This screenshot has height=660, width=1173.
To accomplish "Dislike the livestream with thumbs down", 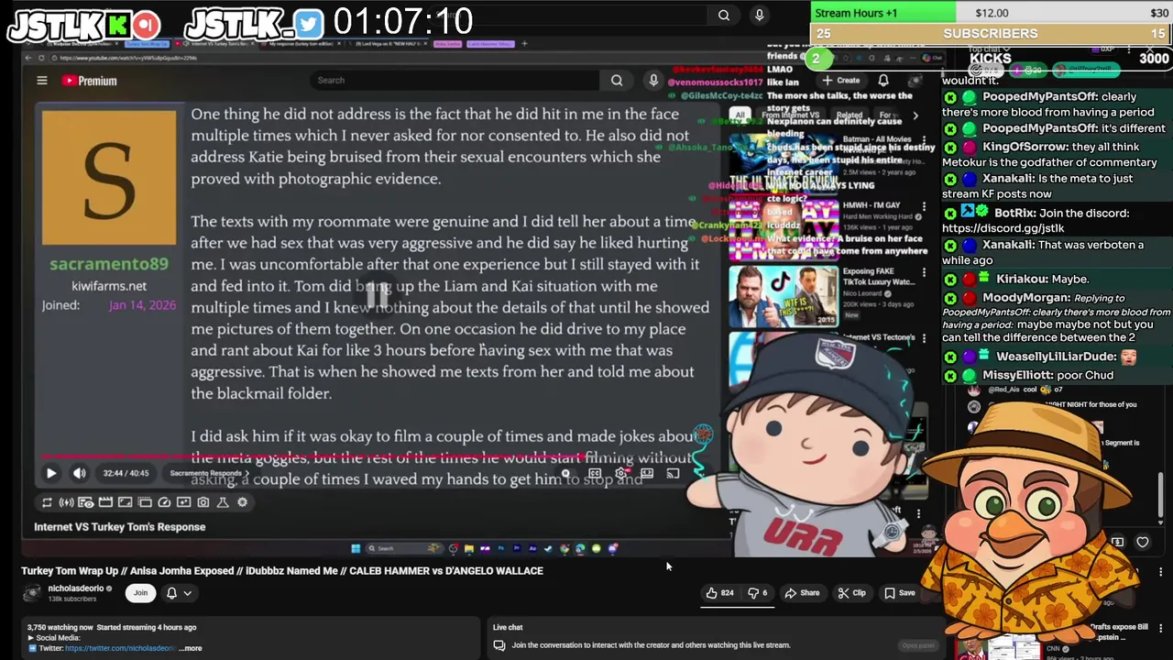I will click(x=758, y=593).
